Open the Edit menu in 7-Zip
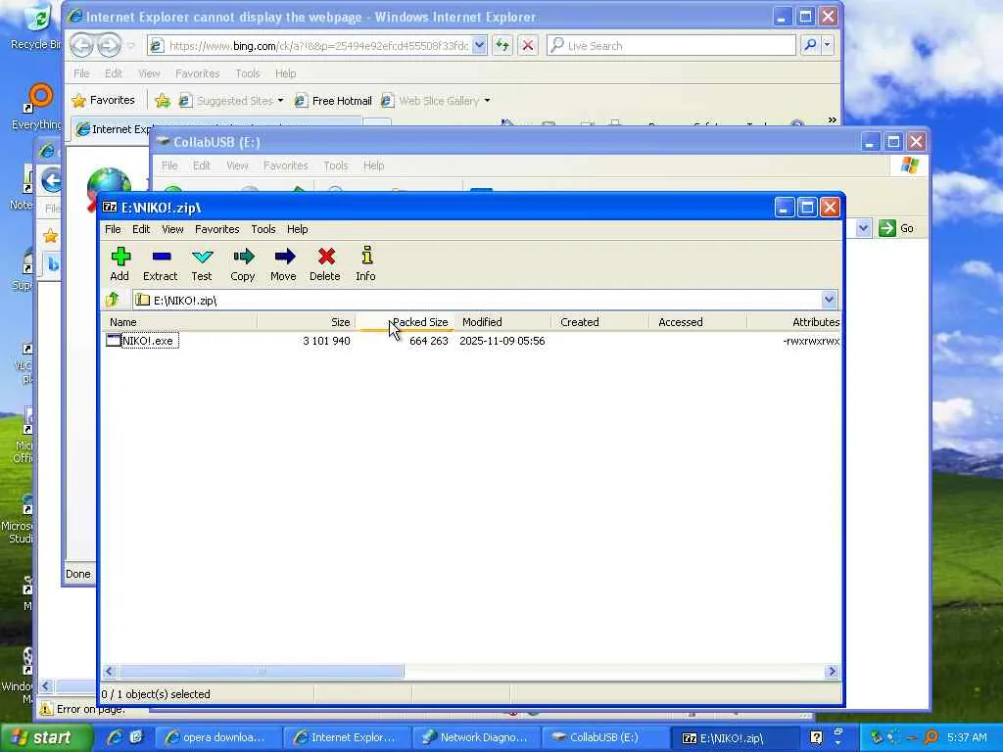 pyautogui.click(x=141, y=229)
